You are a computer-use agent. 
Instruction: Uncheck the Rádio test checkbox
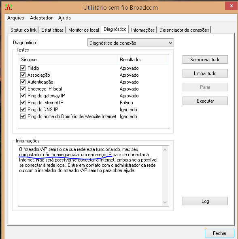(x=23, y=68)
